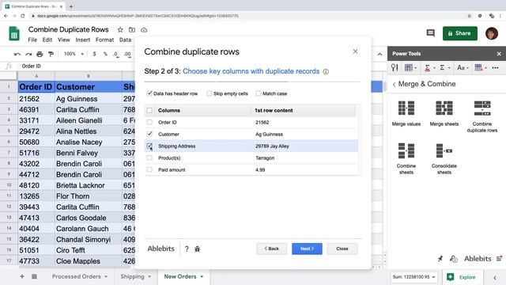Open the 100% zoom dropdown
This screenshot has width=506, height=285.
(x=74, y=54)
